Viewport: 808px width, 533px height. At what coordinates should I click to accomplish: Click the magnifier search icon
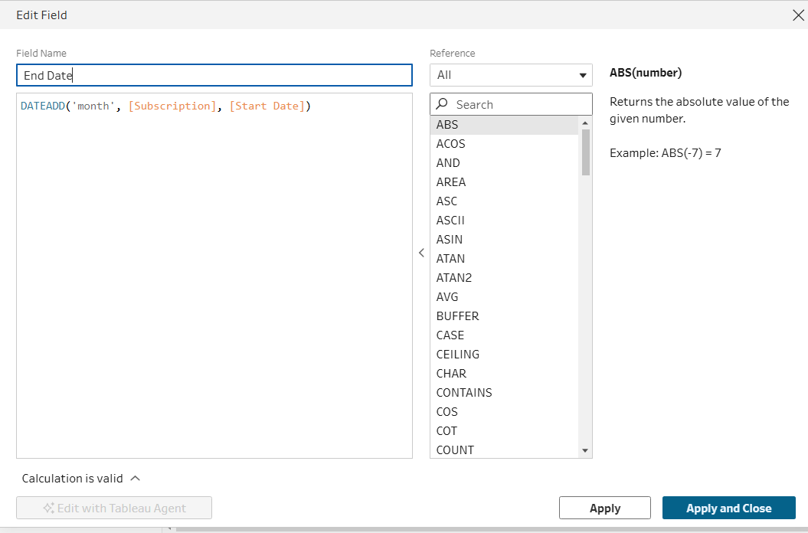[x=442, y=104]
